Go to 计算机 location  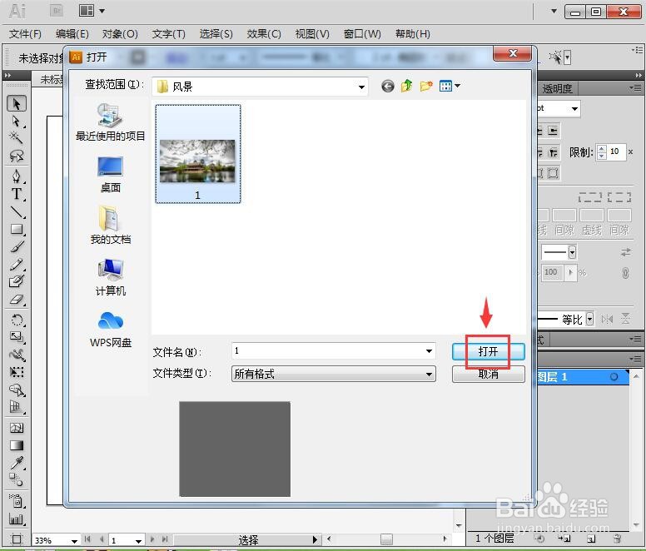[x=110, y=277]
